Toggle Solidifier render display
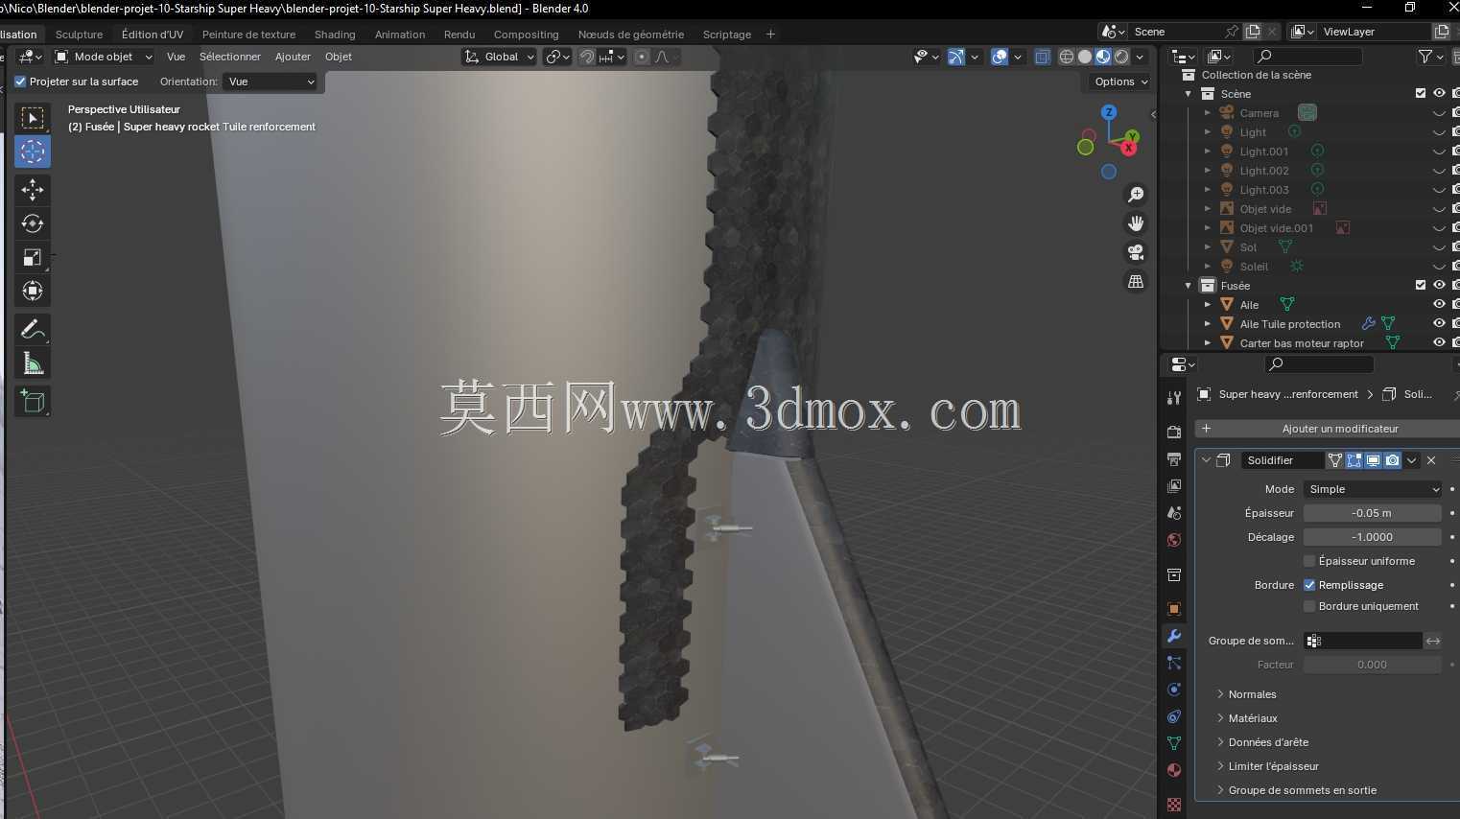 (x=1393, y=460)
